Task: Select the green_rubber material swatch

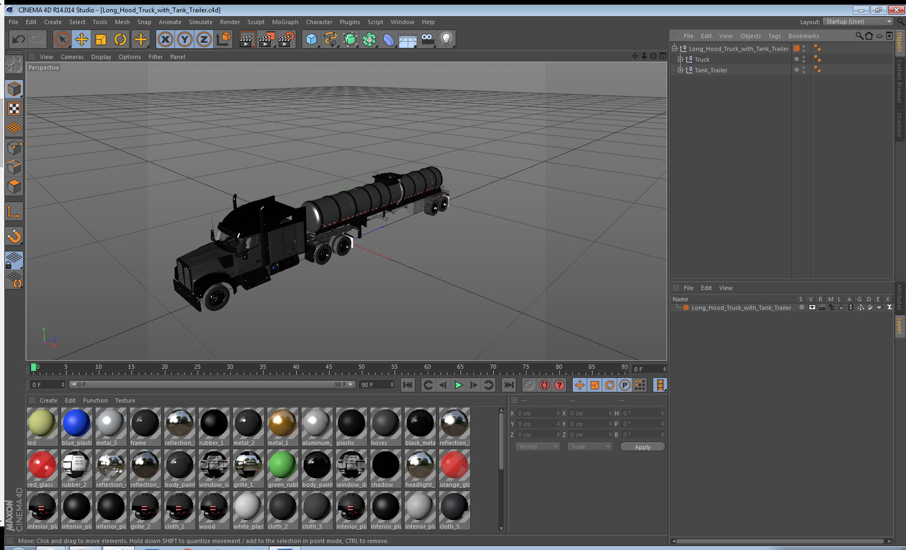Action: (282, 469)
